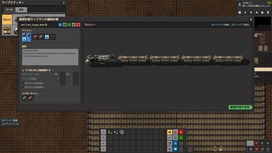Select the number 4 icon slot
272x153 pixels.
[x=47, y=37]
